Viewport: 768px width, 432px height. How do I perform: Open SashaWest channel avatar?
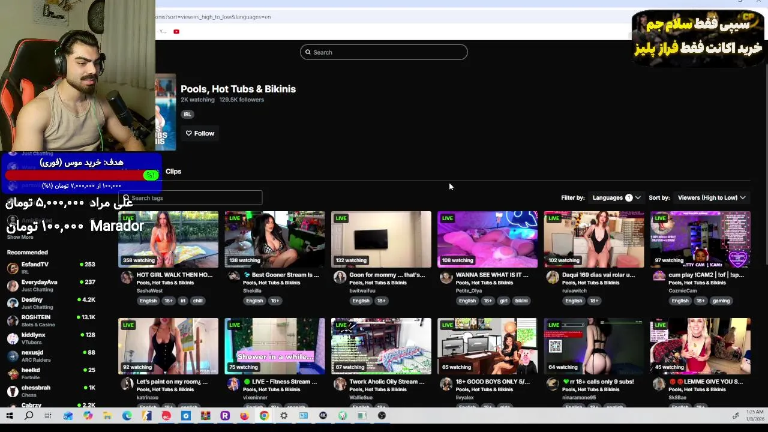click(127, 277)
